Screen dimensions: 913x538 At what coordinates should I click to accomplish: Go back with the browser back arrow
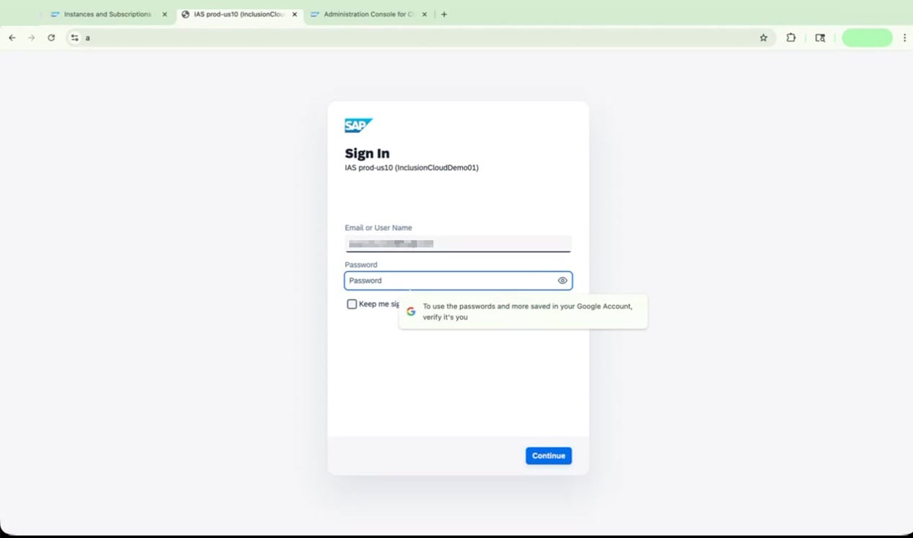[x=12, y=37]
